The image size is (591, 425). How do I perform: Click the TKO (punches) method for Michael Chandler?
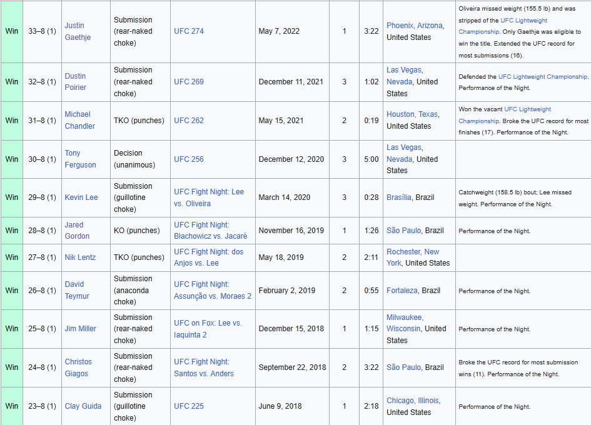[x=139, y=121]
